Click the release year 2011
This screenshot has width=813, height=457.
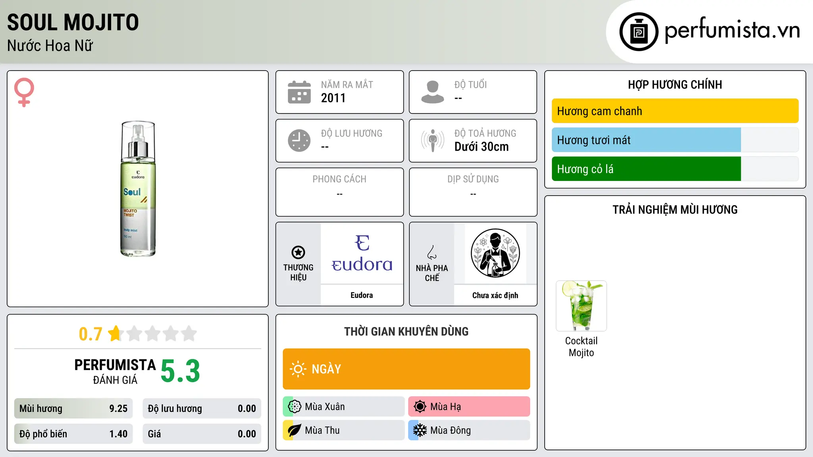(333, 98)
